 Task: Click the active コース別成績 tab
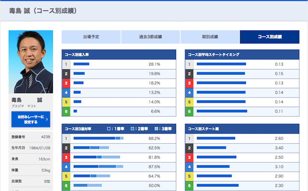(269, 37)
